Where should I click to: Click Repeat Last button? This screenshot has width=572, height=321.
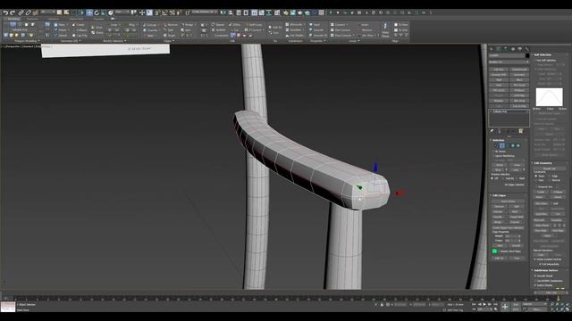(x=550, y=169)
